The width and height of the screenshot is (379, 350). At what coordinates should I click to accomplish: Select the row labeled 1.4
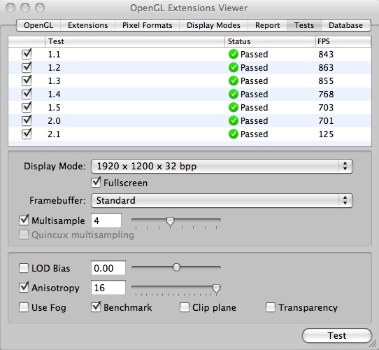(189, 94)
